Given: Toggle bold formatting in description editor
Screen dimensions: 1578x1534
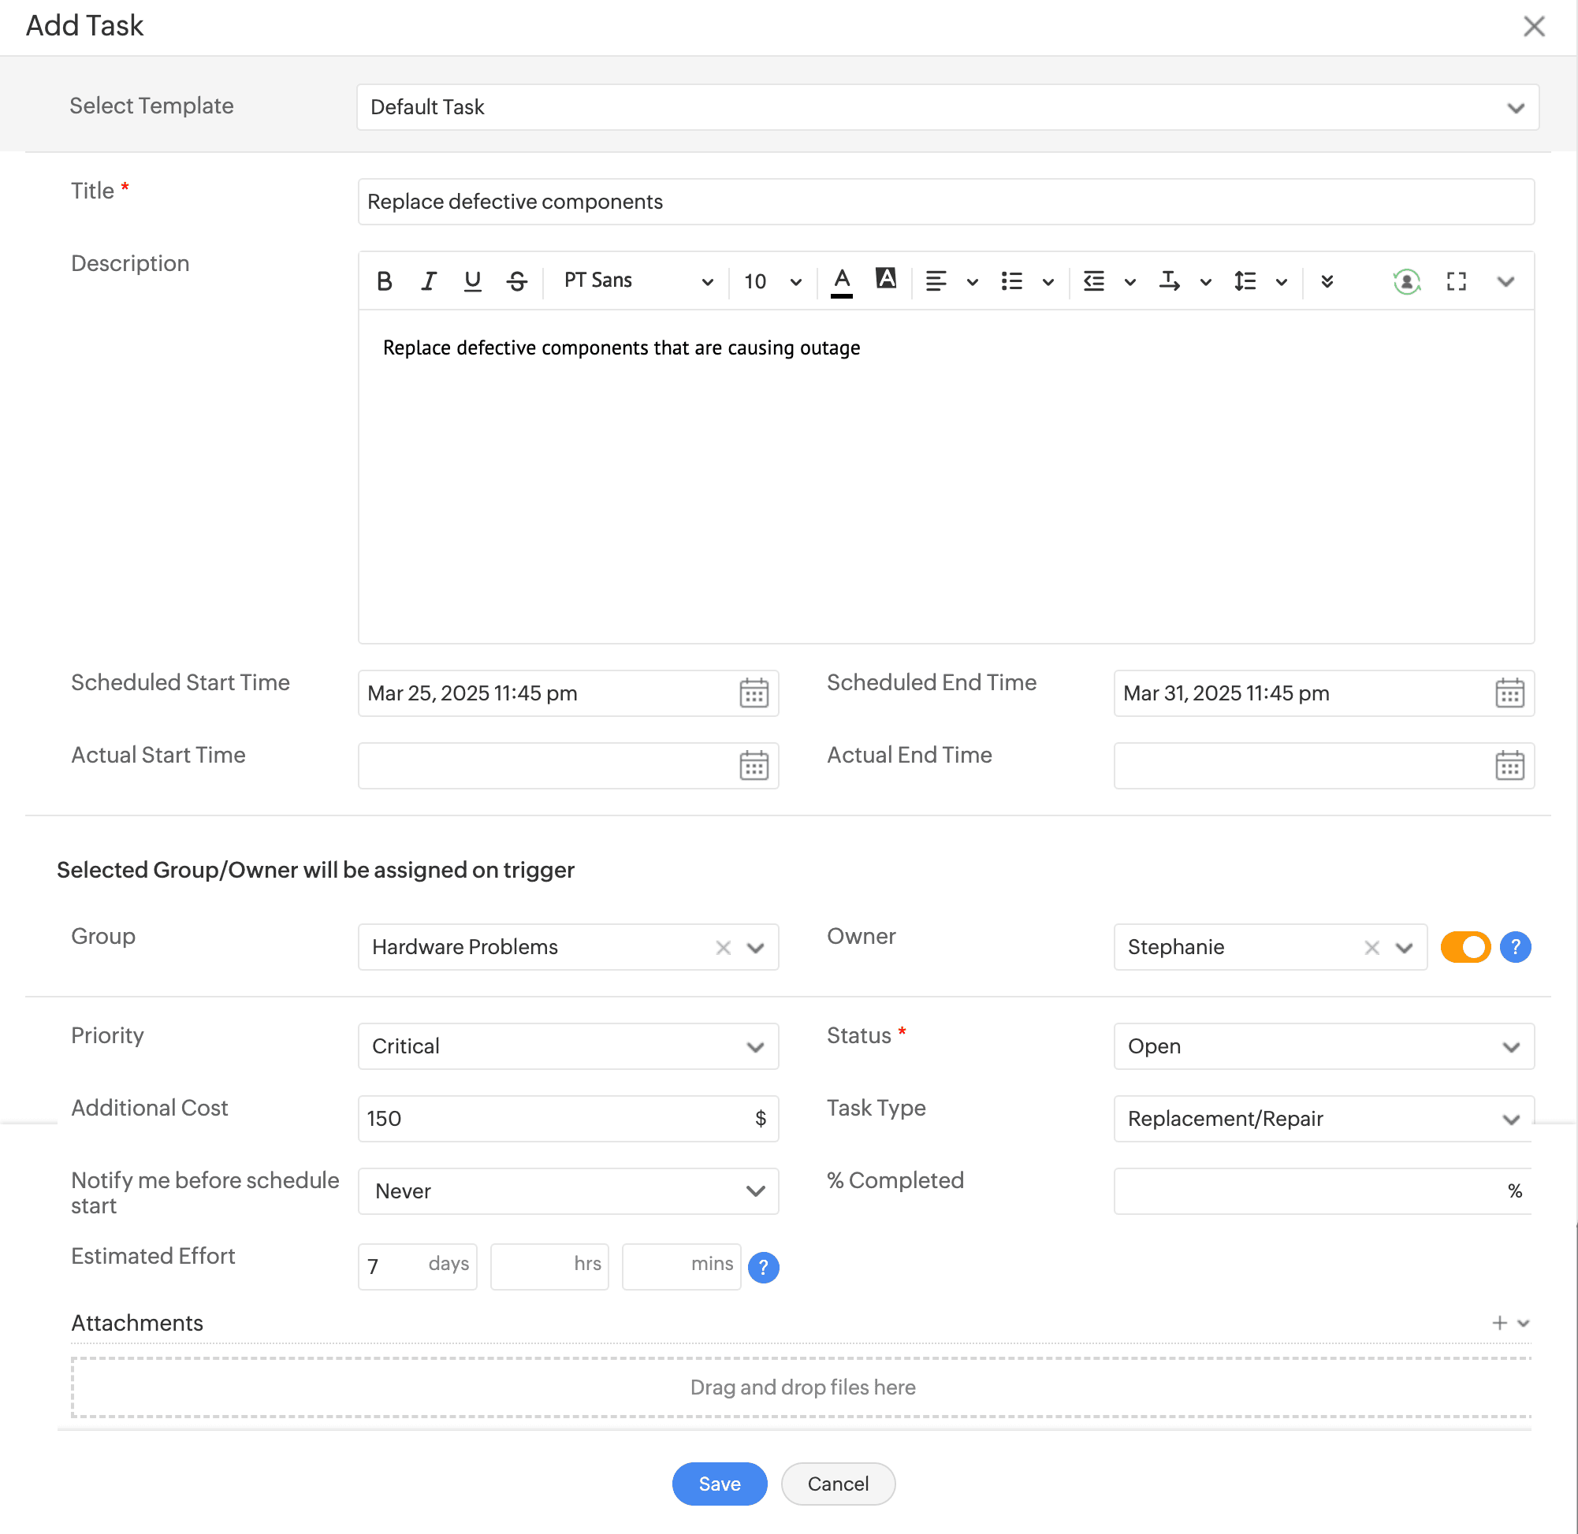Looking at the screenshot, I should pyautogui.click(x=385, y=281).
